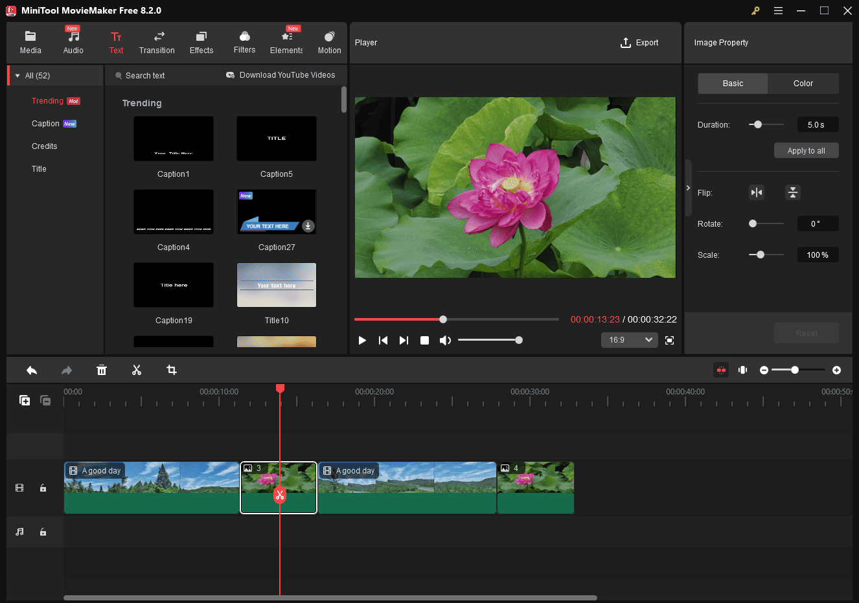The image size is (859, 603).
Task: Click the player progress bar
Action: click(x=456, y=319)
